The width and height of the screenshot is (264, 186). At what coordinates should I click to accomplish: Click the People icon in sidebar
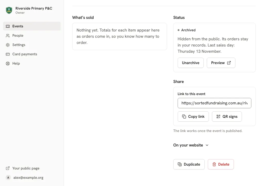(8, 36)
